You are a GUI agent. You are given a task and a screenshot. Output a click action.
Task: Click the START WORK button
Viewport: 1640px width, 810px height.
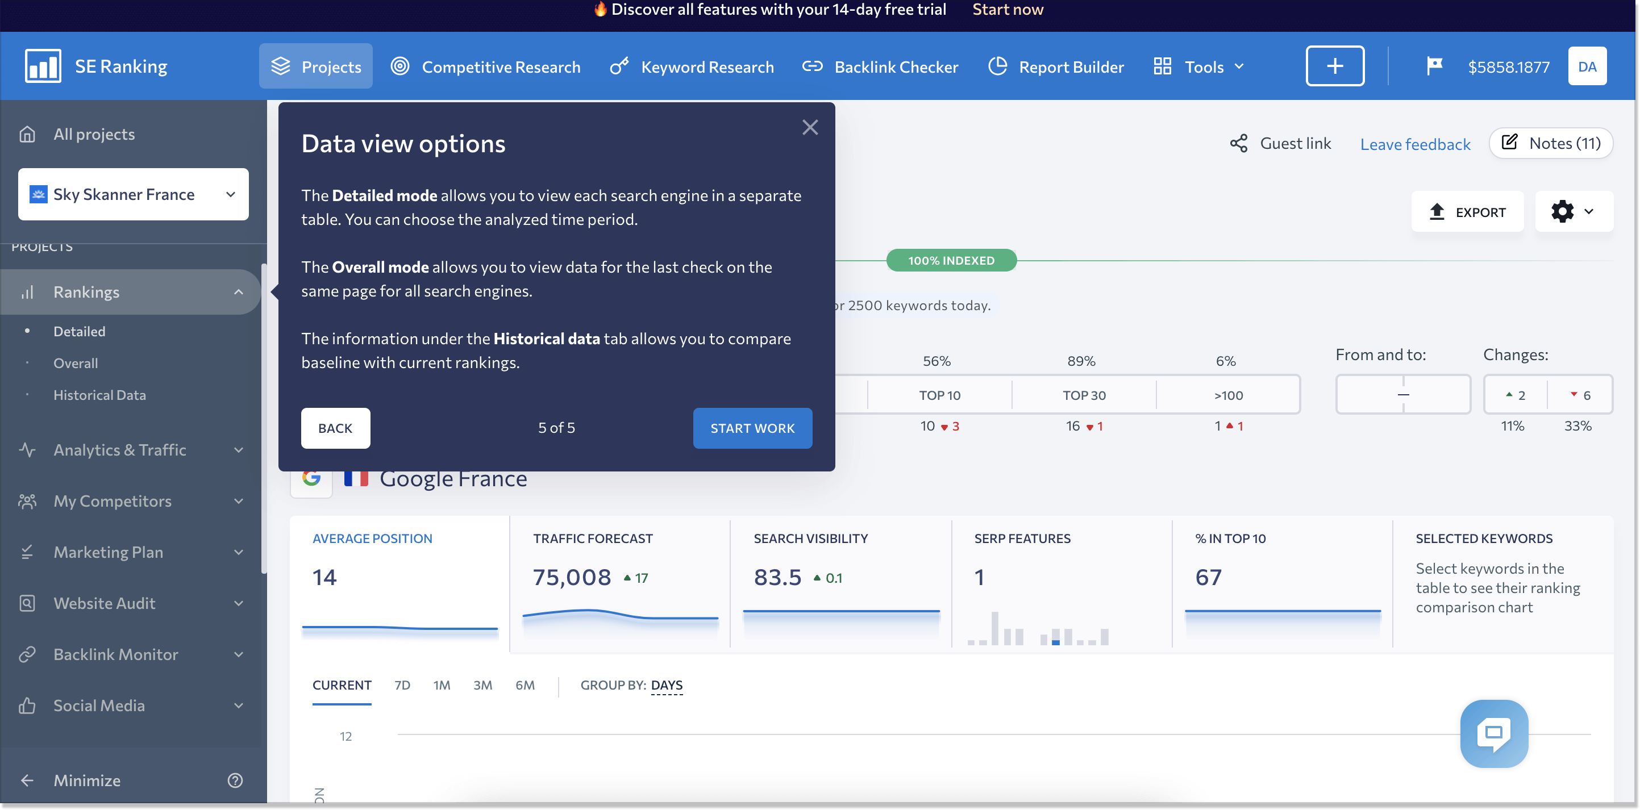click(x=753, y=428)
